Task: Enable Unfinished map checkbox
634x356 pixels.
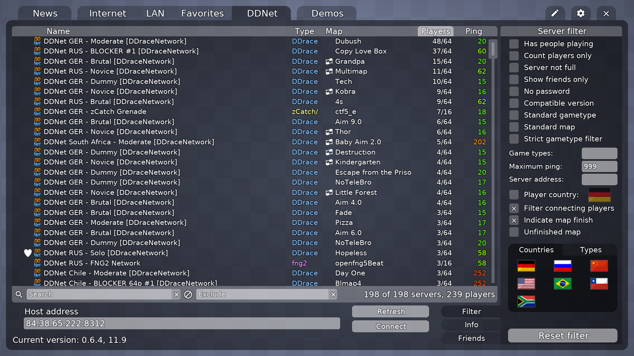Action: coord(514,232)
